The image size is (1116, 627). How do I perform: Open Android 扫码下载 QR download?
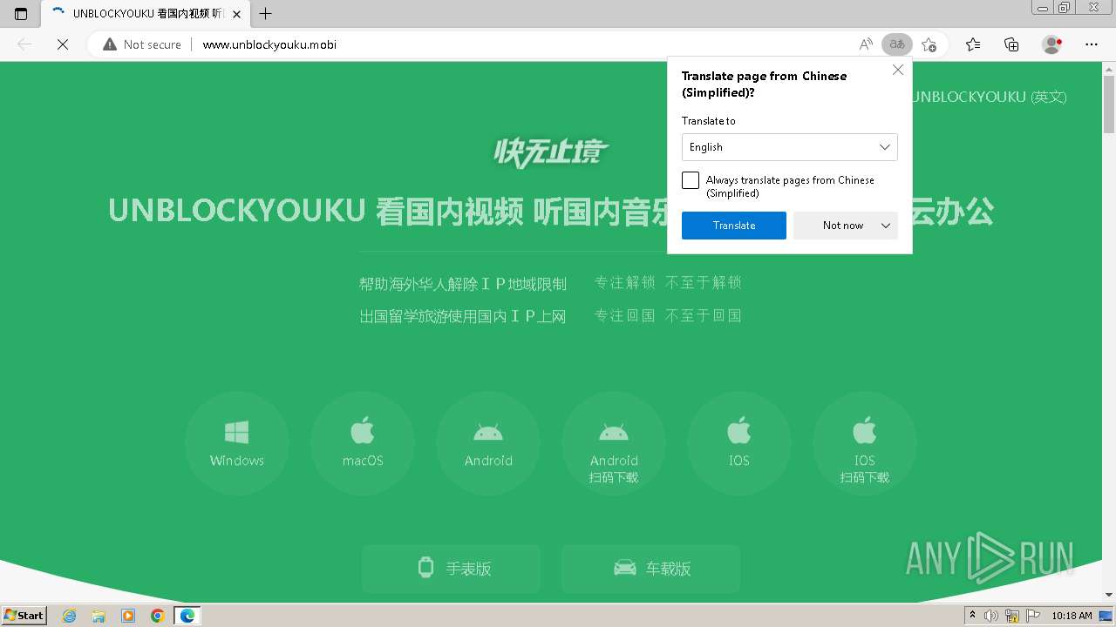[614, 443]
